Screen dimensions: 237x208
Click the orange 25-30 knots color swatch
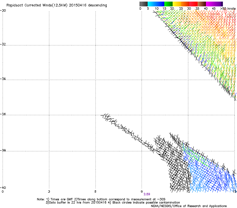coord(185,4)
